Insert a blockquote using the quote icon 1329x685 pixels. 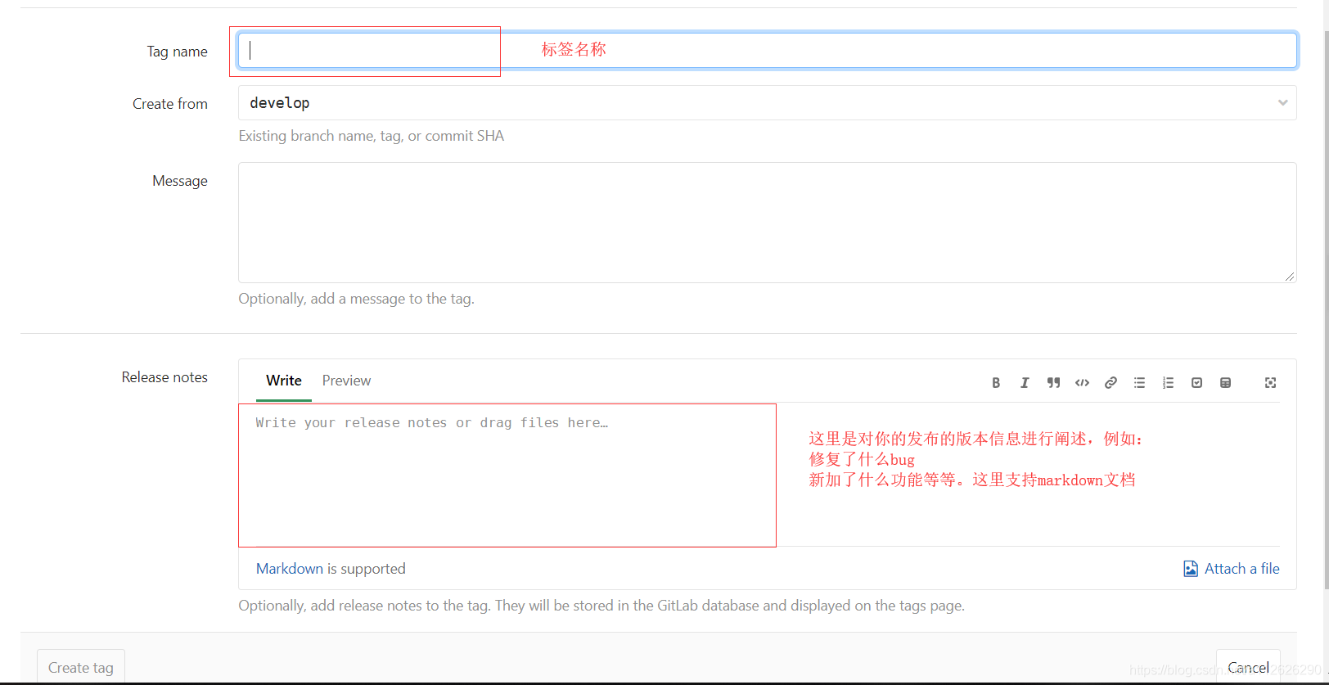(1053, 382)
